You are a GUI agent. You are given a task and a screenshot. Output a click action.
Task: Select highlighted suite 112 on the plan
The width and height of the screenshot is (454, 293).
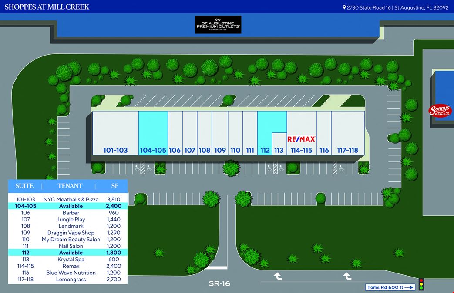(x=265, y=133)
